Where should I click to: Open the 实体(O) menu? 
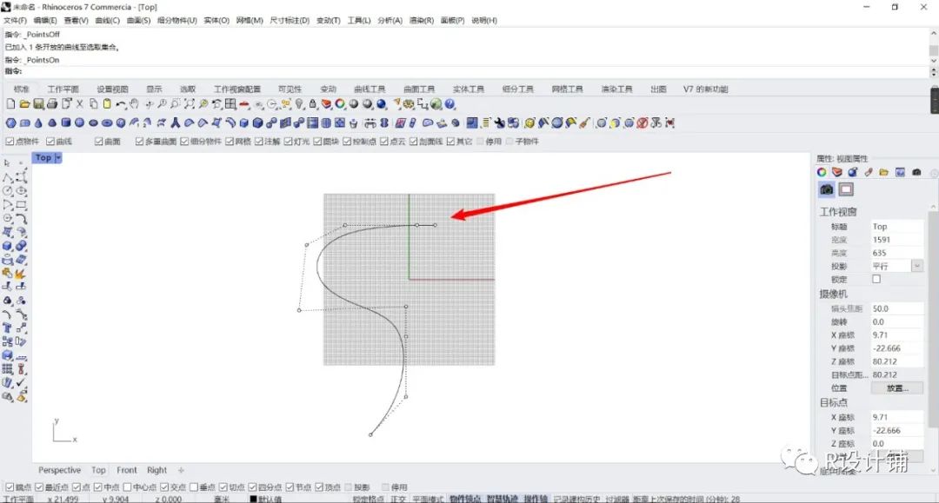tap(217, 20)
